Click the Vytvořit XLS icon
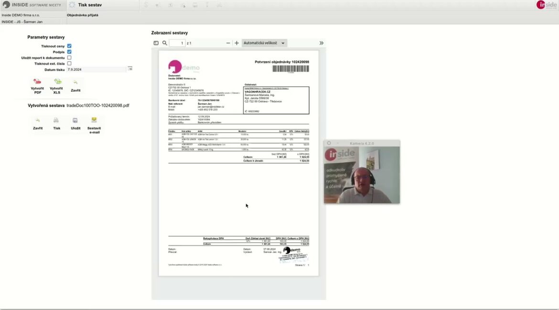 57,82
